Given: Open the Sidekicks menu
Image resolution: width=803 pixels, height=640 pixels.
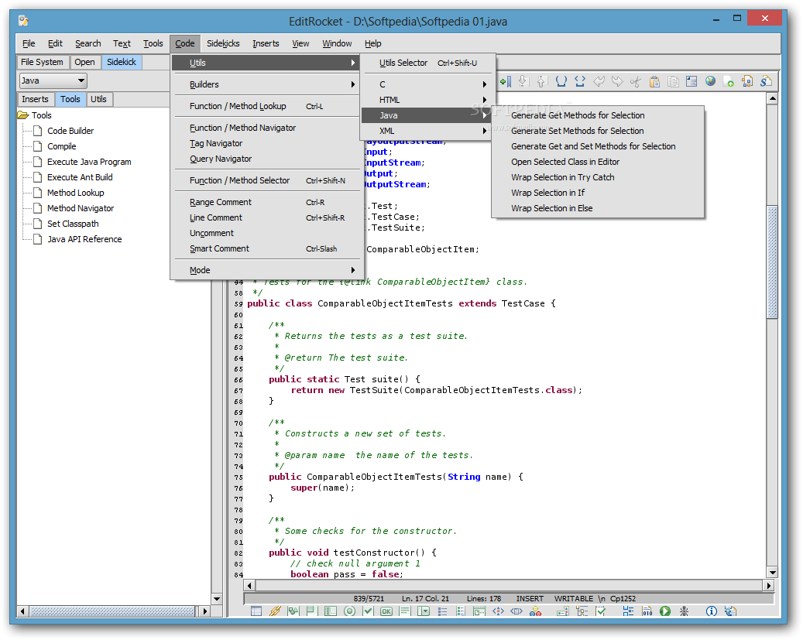Looking at the screenshot, I should 223,43.
